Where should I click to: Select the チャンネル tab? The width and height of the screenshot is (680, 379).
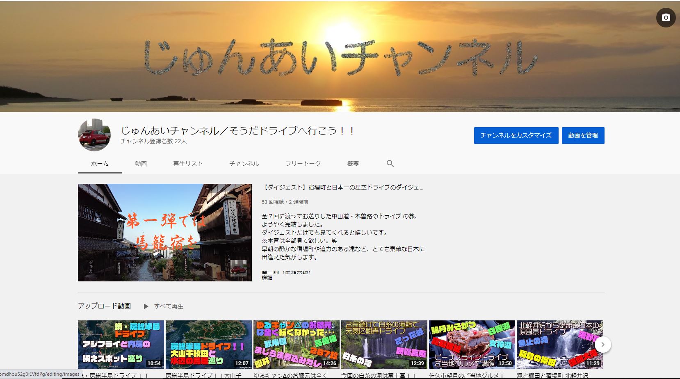coord(244,164)
